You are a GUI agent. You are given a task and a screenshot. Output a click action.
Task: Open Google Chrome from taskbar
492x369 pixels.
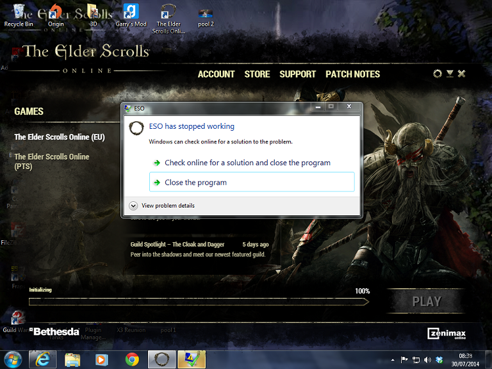132,359
